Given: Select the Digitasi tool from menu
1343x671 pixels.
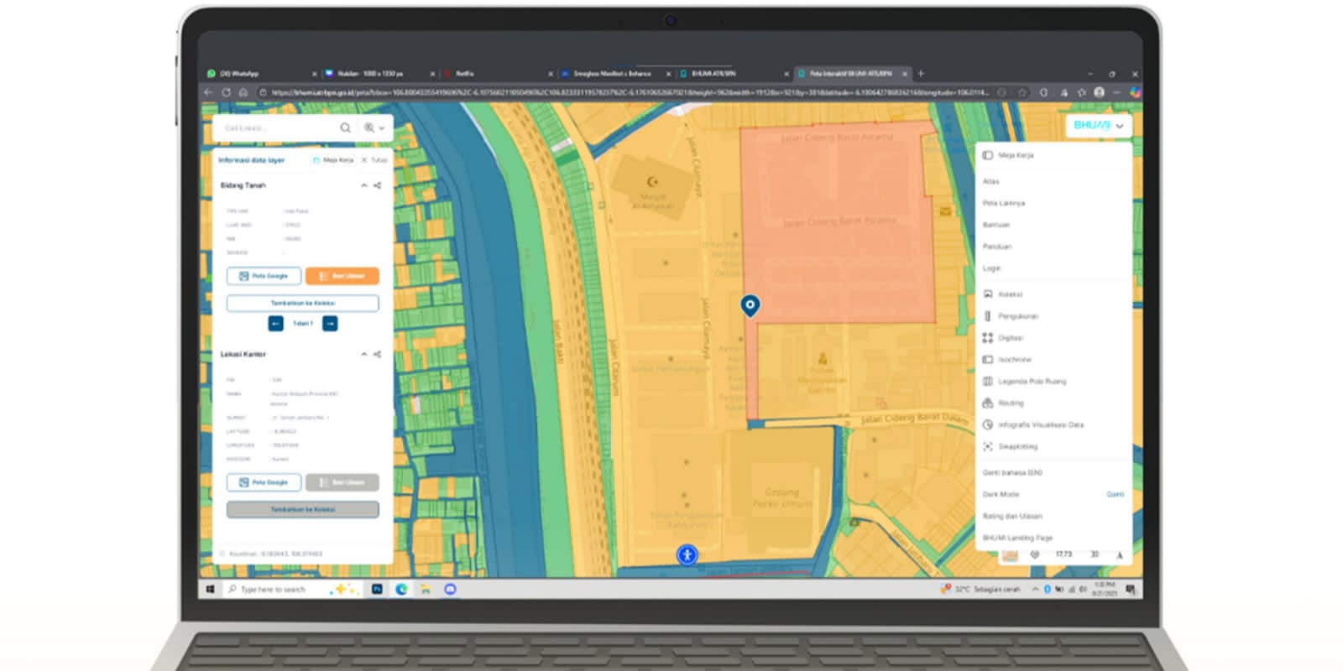Looking at the screenshot, I should [1010, 338].
